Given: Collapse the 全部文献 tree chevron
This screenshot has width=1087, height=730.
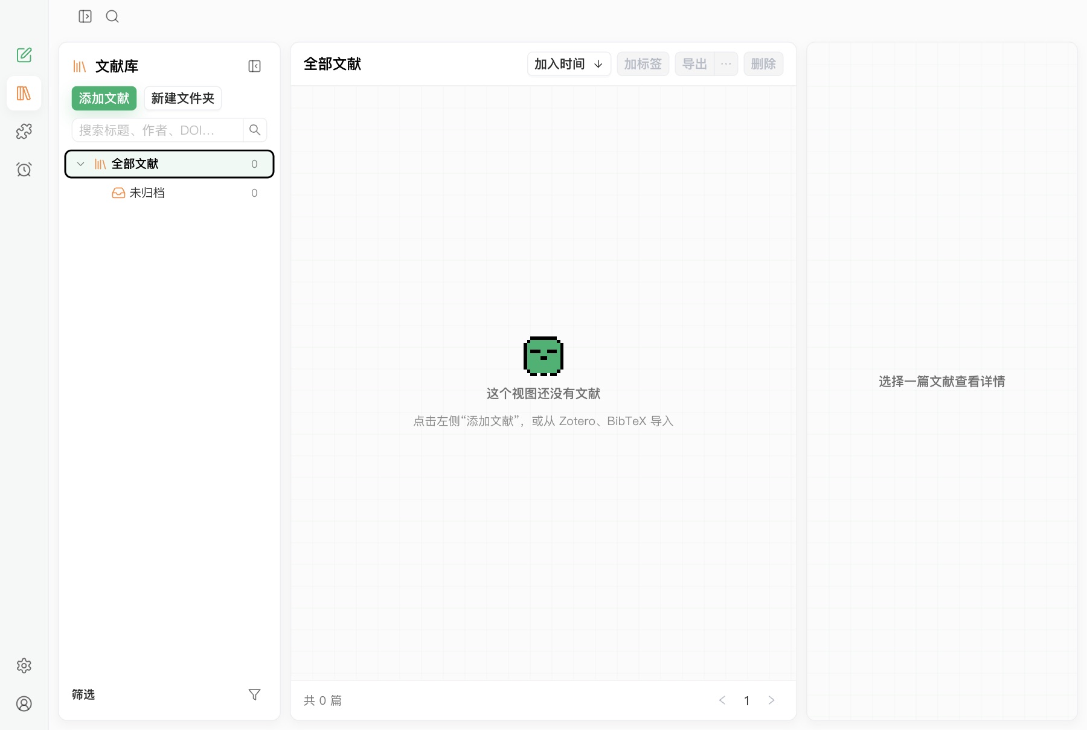Looking at the screenshot, I should pyautogui.click(x=80, y=164).
